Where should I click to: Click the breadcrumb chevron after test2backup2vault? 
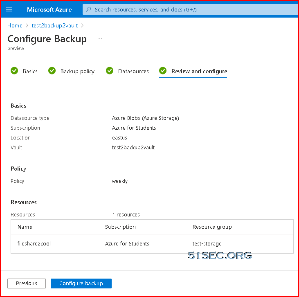82,25
